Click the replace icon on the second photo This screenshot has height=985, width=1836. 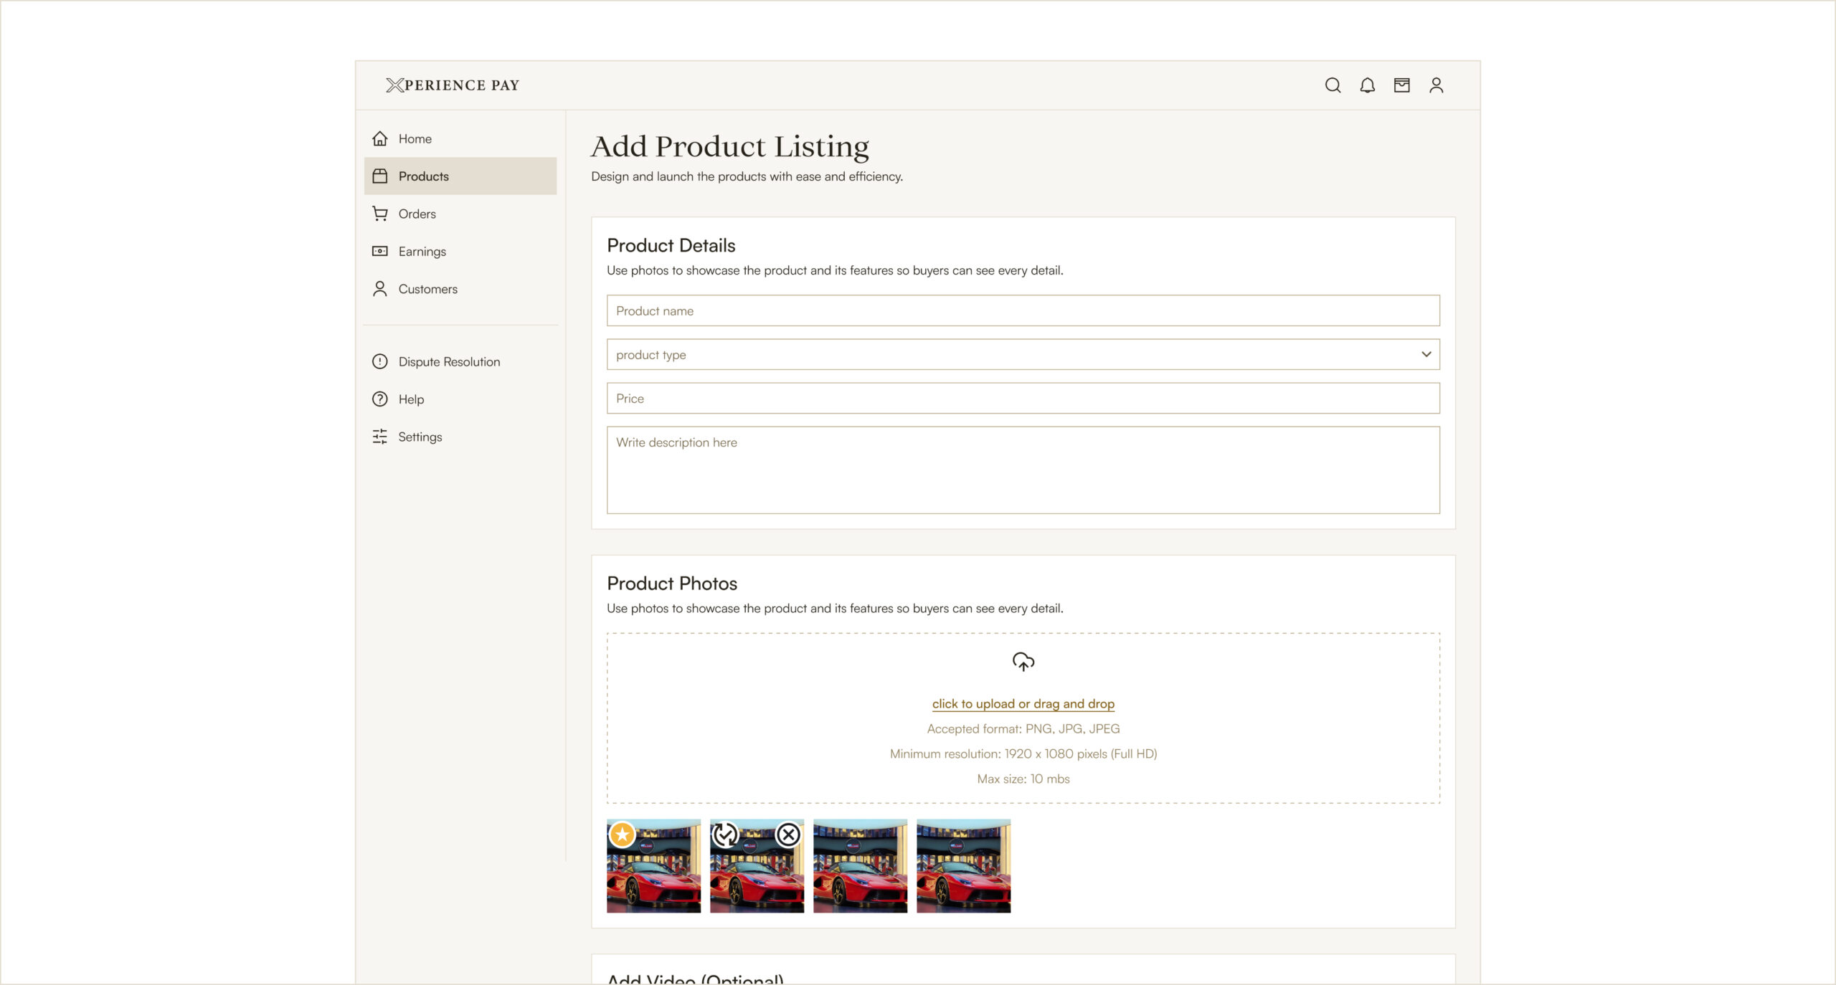725,834
